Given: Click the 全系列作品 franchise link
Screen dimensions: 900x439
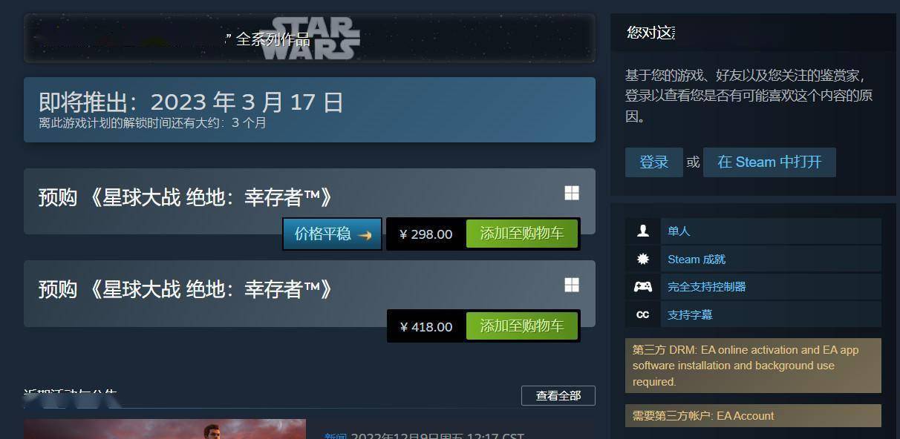Looking at the screenshot, I should point(273,39).
